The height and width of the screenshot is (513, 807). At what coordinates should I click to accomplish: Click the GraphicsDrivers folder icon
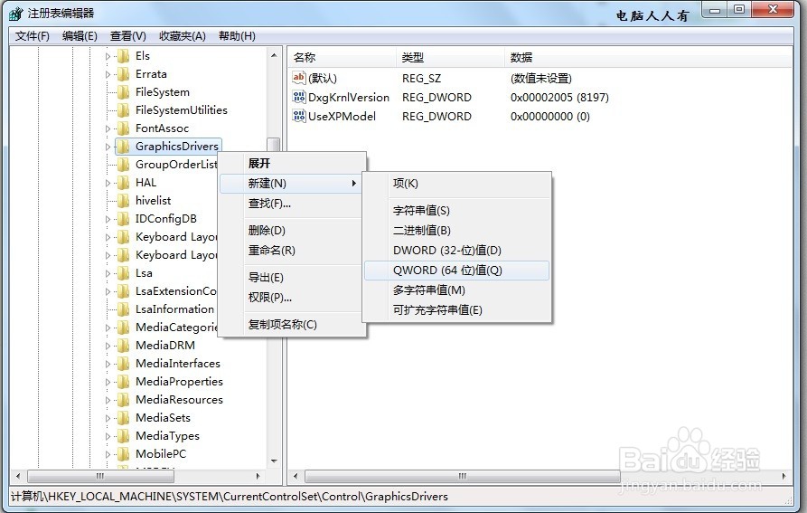(x=123, y=147)
